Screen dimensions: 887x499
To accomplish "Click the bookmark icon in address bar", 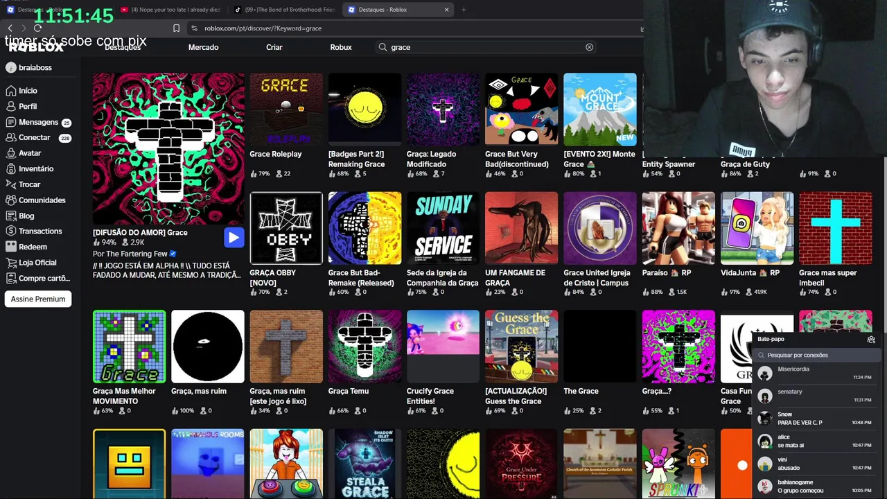I will pyautogui.click(x=176, y=28).
